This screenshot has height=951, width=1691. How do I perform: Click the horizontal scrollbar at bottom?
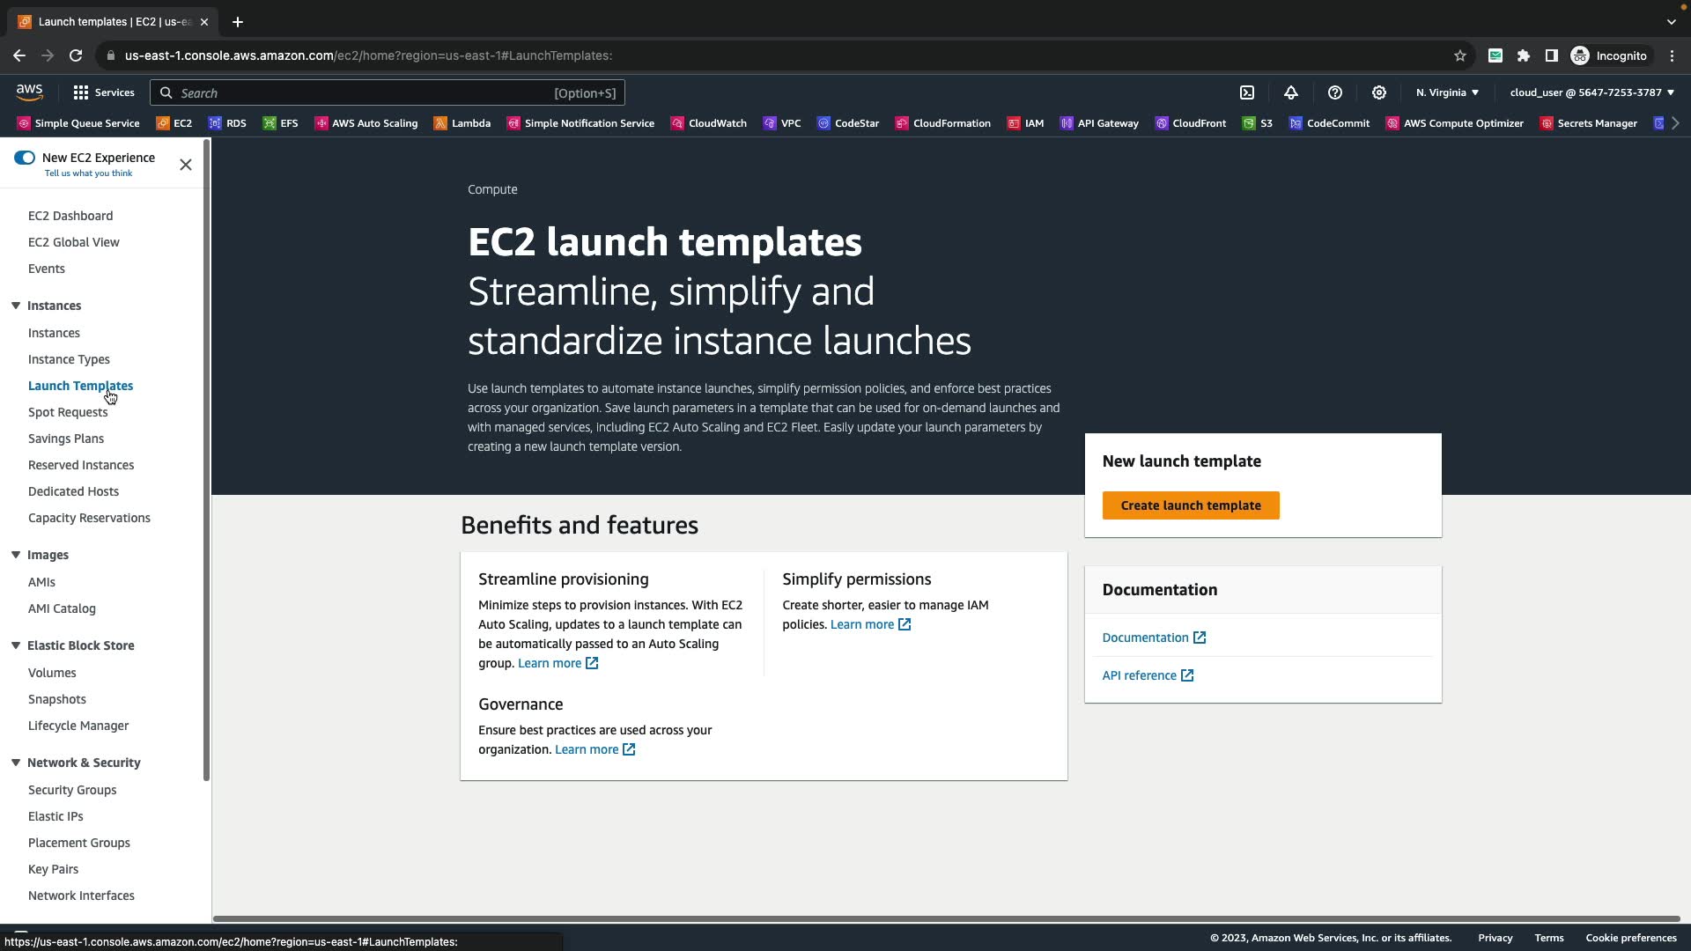[946, 918]
